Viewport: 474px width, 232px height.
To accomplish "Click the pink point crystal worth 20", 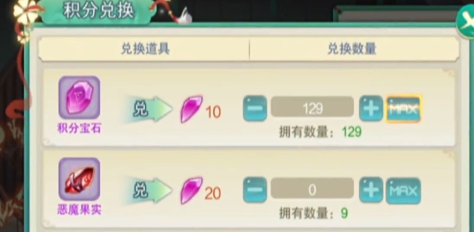I will pos(191,190).
